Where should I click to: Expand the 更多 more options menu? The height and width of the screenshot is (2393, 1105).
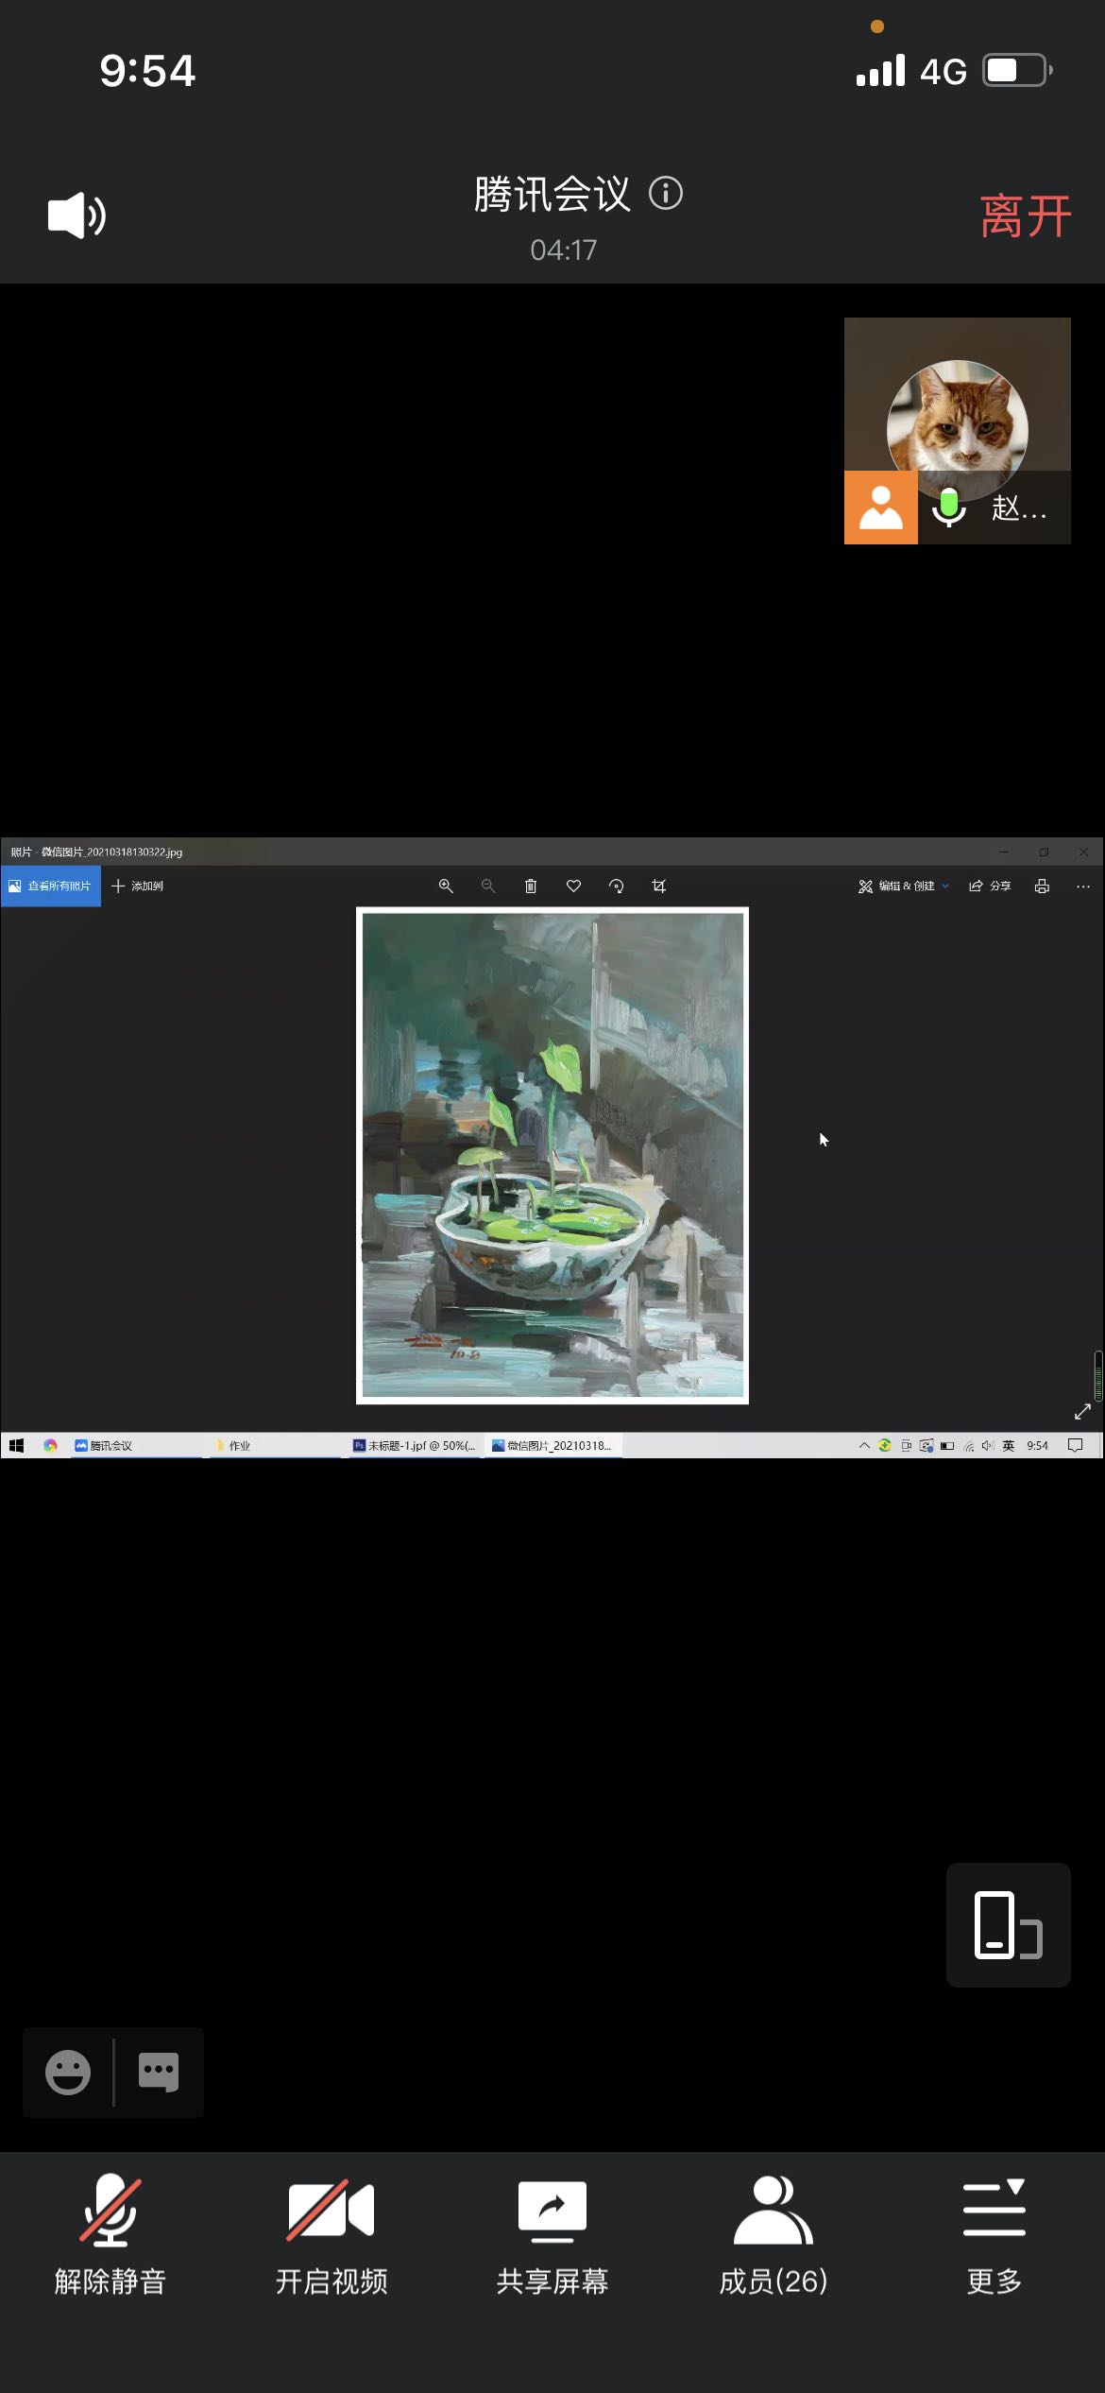point(994,2235)
